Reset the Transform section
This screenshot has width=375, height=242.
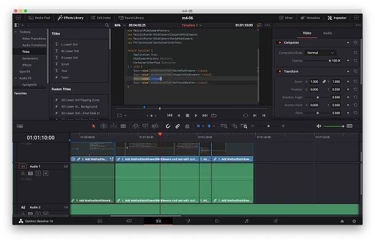point(355,71)
